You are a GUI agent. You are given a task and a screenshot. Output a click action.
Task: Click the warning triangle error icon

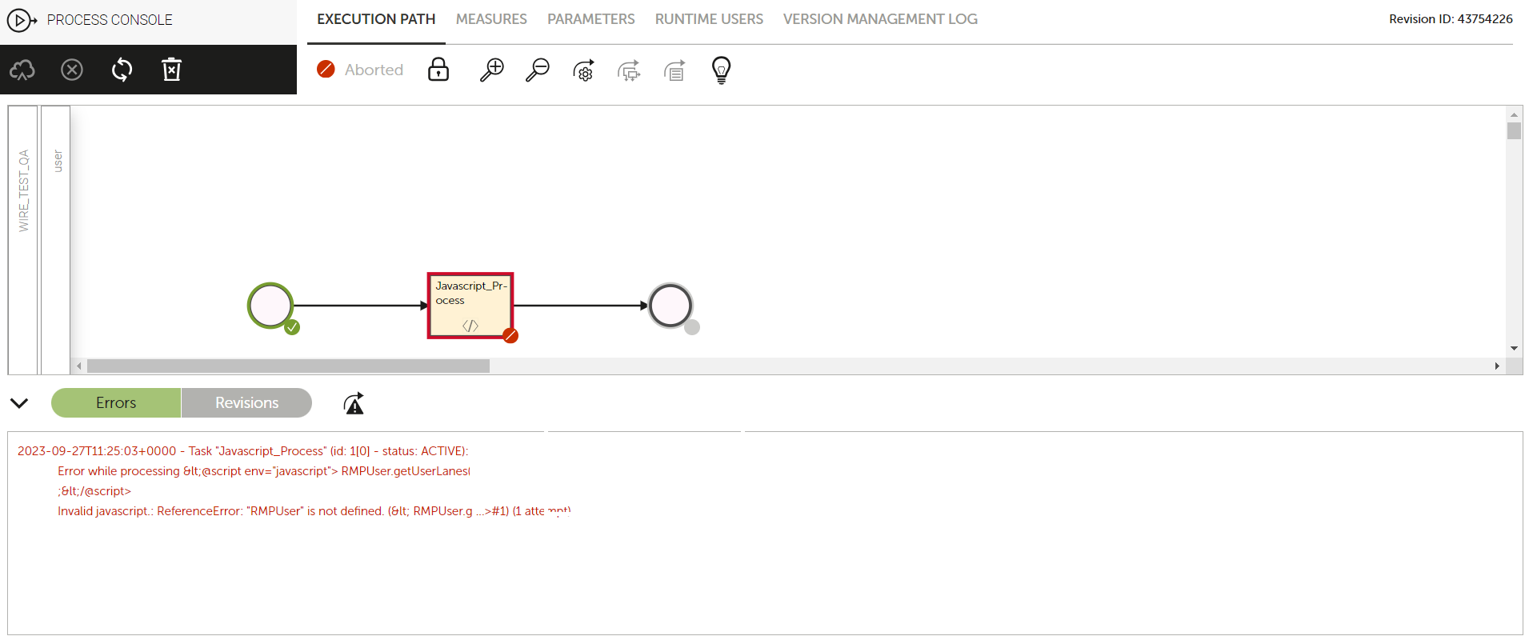[354, 403]
